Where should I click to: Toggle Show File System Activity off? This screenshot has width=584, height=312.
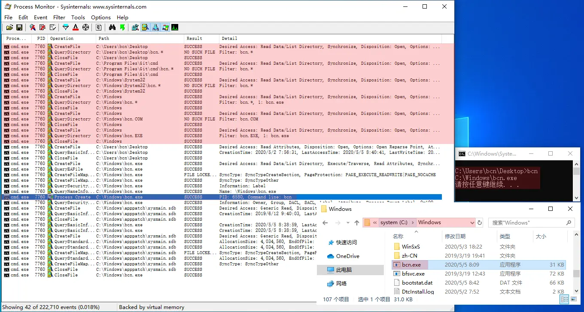coord(145,27)
